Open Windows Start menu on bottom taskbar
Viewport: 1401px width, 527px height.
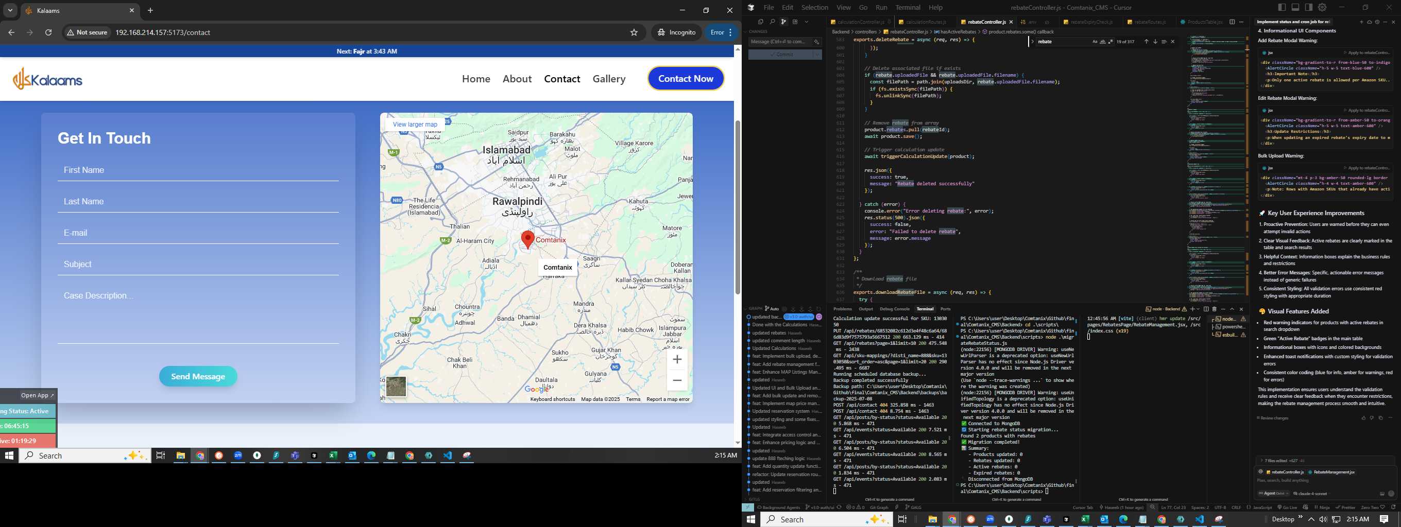point(751,519)
